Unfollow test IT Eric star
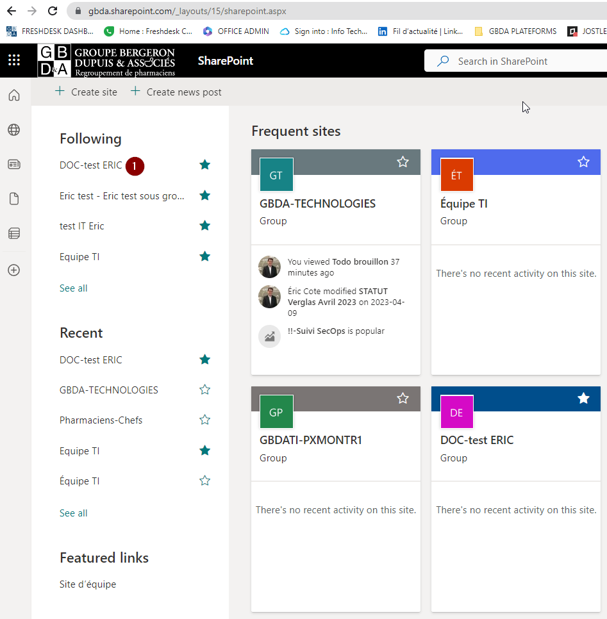 click(x=204, y=226)
